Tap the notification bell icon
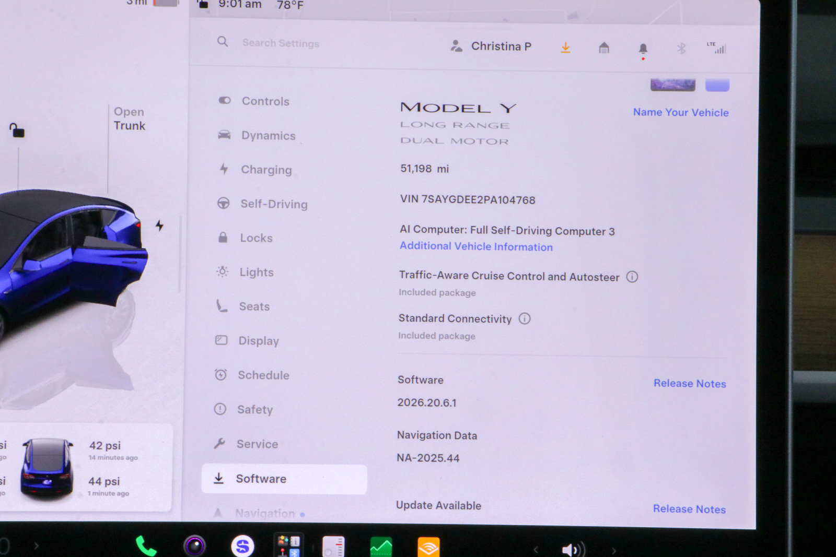Viewport: 836px width, 557px height. pyautogui.click(x=643, y=50)
